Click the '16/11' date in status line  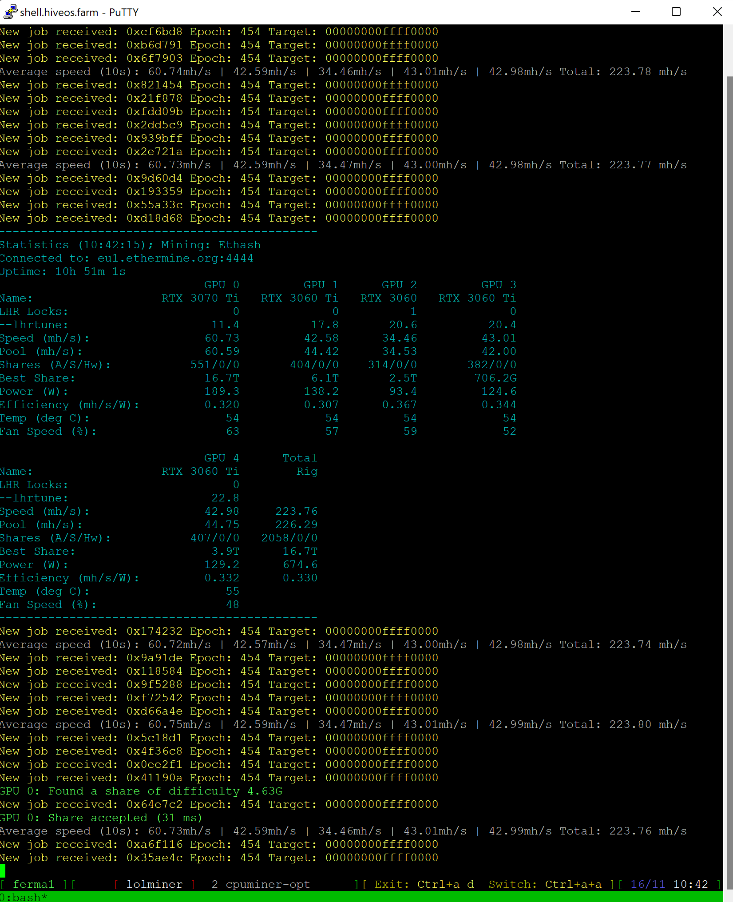click(648, 884)
